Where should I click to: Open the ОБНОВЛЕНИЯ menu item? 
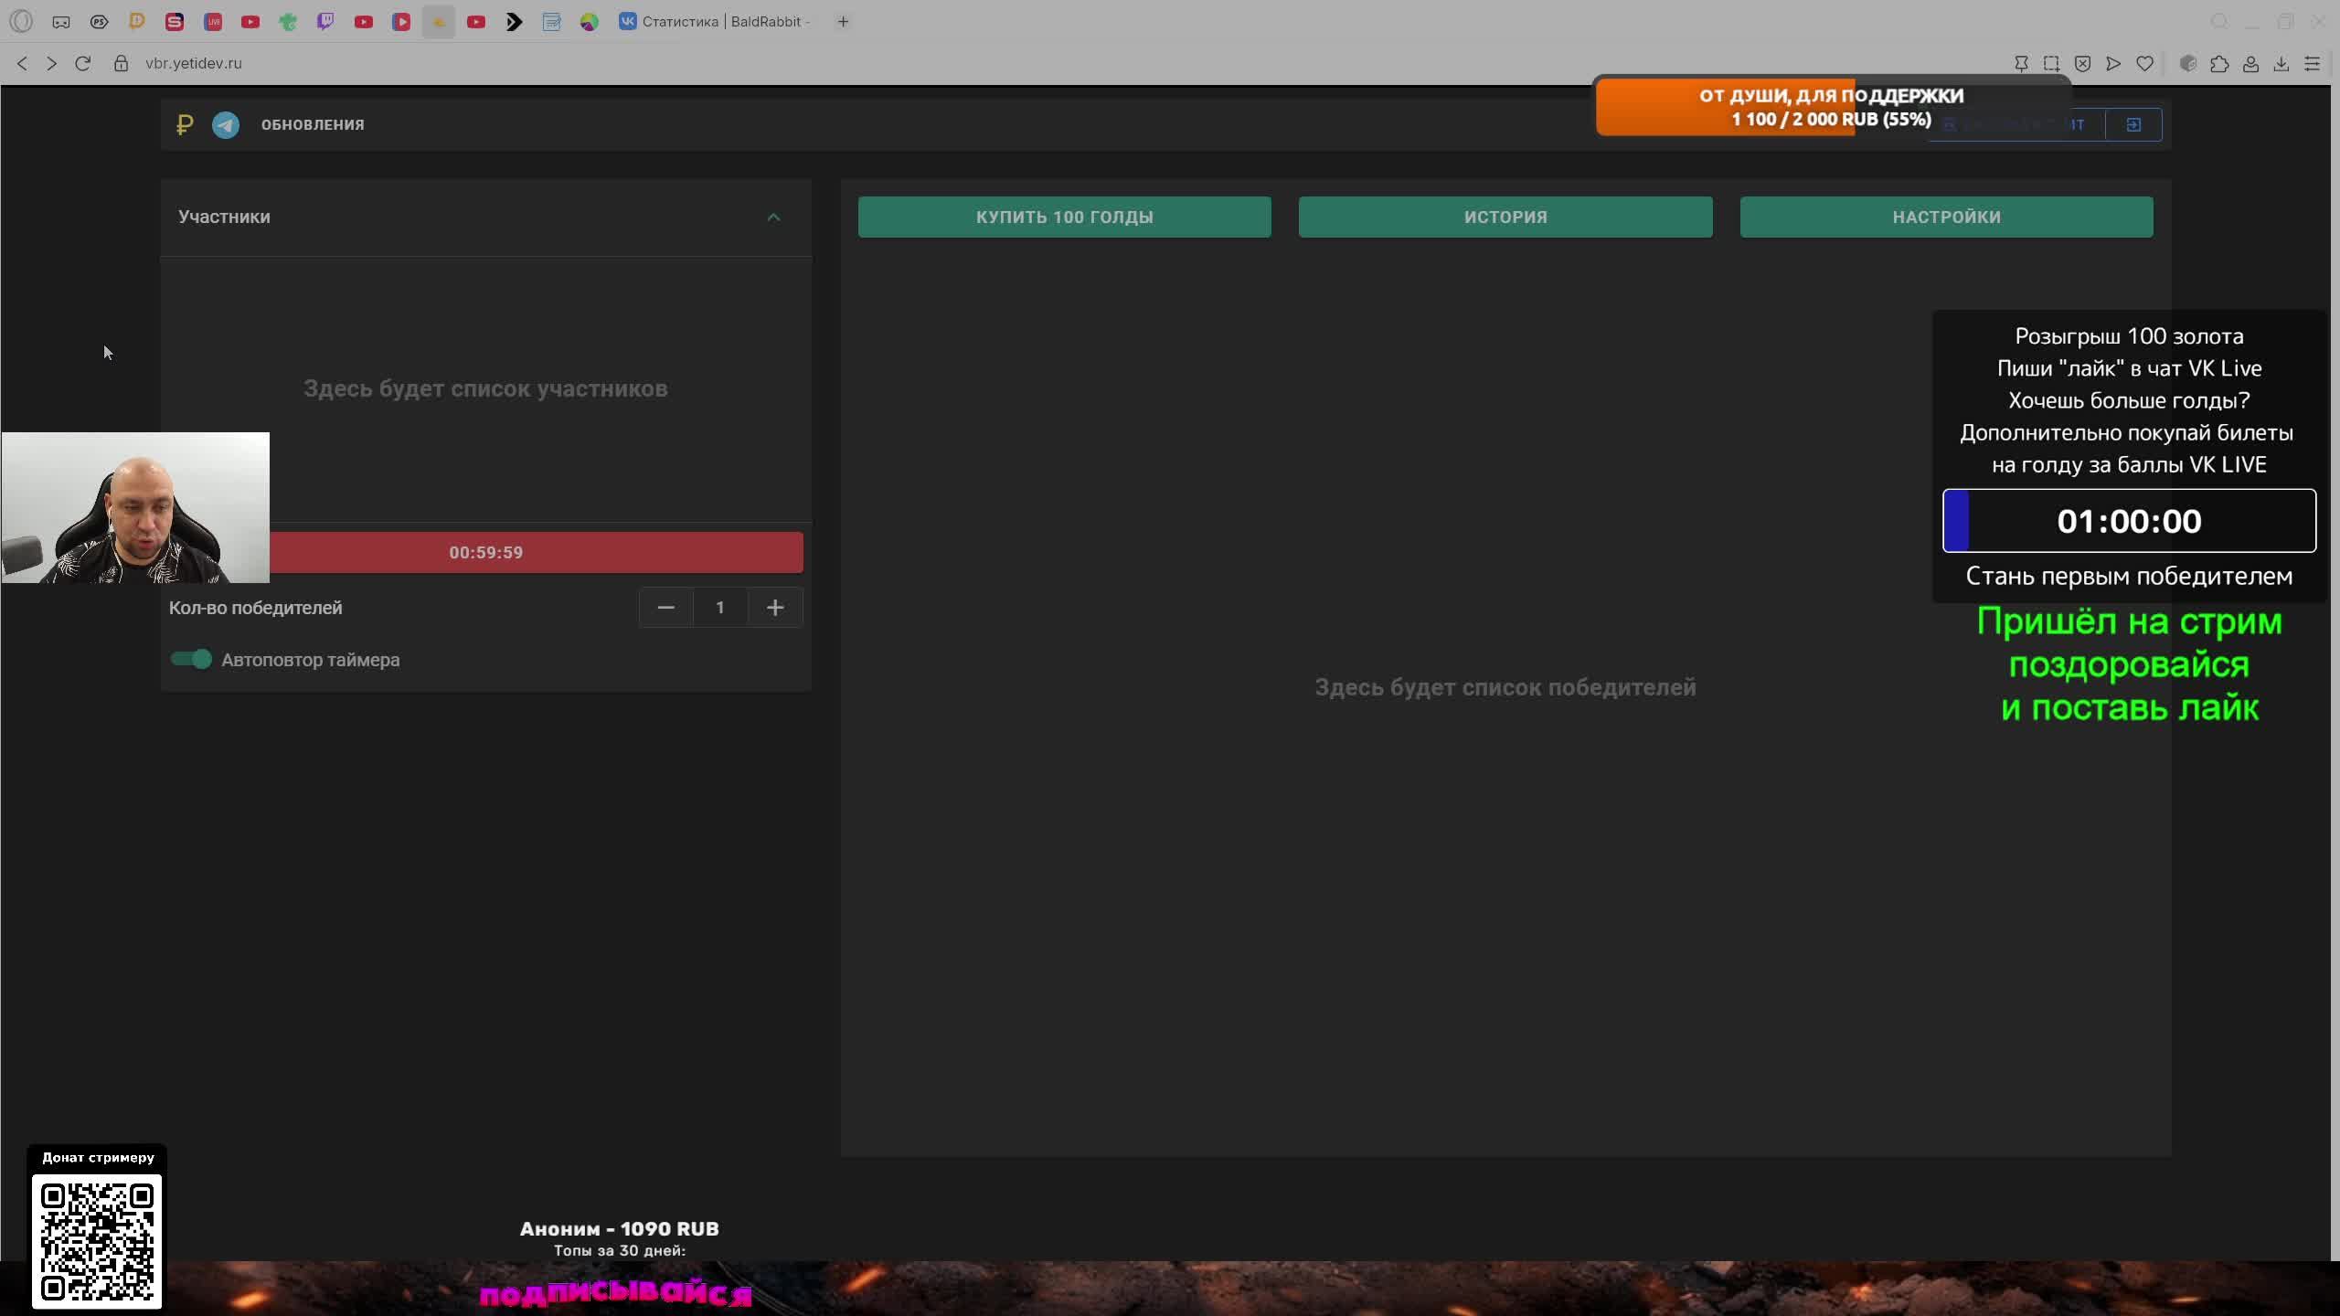pos(313,125)
